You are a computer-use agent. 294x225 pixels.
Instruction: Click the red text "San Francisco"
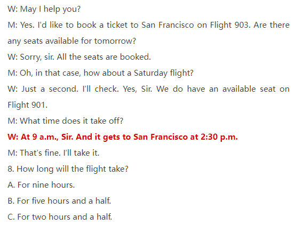pyautogui.click(x=161, y=137)
